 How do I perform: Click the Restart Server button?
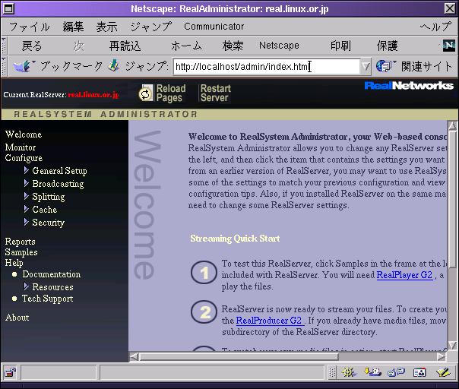point(216,93)
